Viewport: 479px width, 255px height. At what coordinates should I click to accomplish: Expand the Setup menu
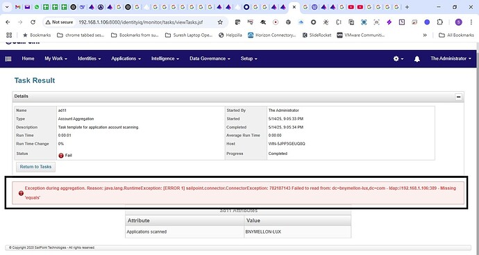249,58
